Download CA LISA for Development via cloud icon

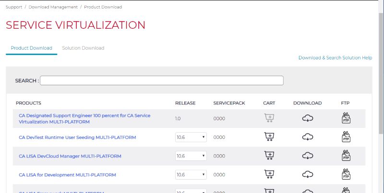click(308, 174)
